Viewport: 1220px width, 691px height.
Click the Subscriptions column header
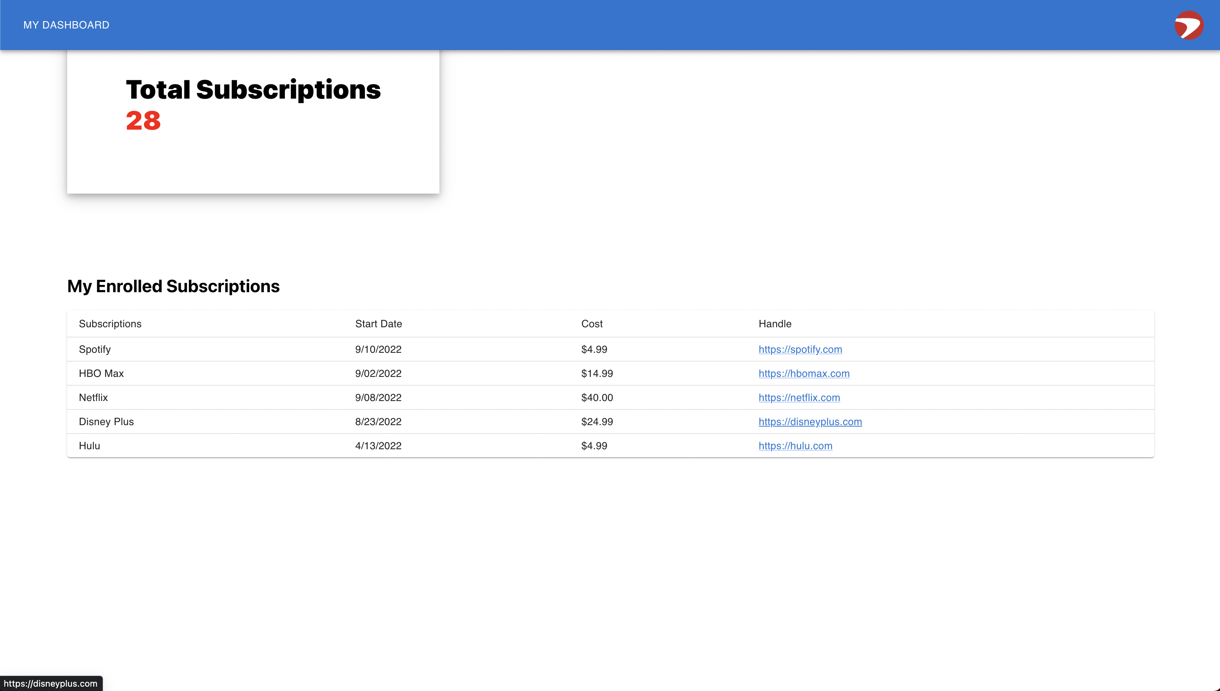click(x=110, y=324)
